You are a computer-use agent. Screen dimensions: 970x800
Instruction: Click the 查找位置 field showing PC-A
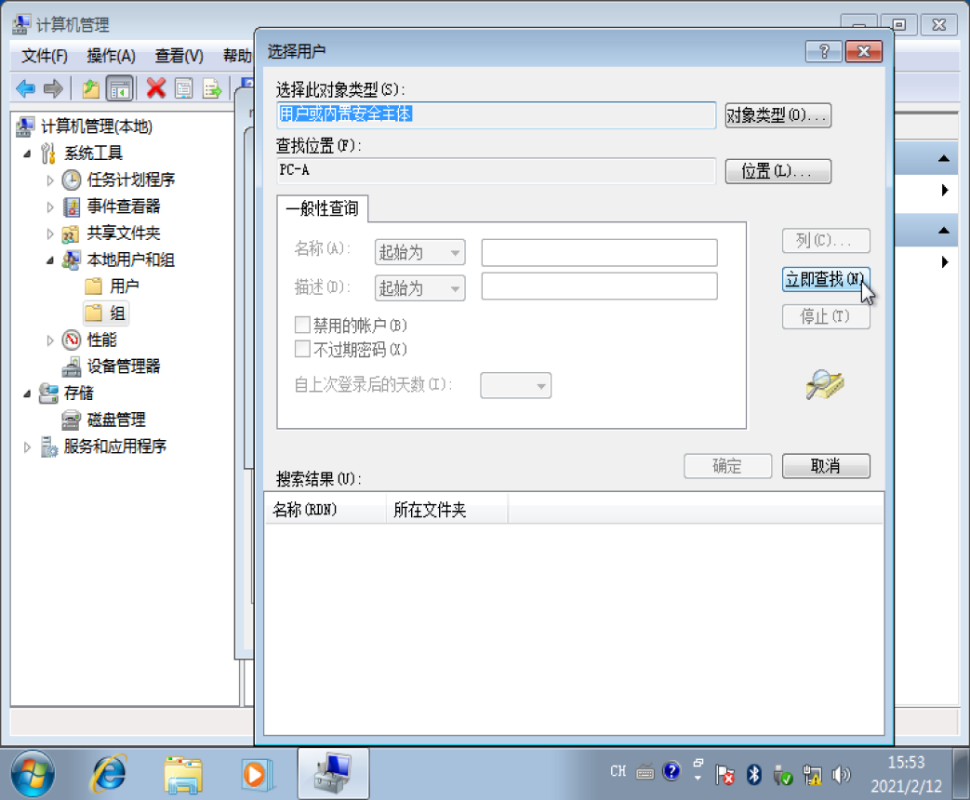(x=496, y=171)
